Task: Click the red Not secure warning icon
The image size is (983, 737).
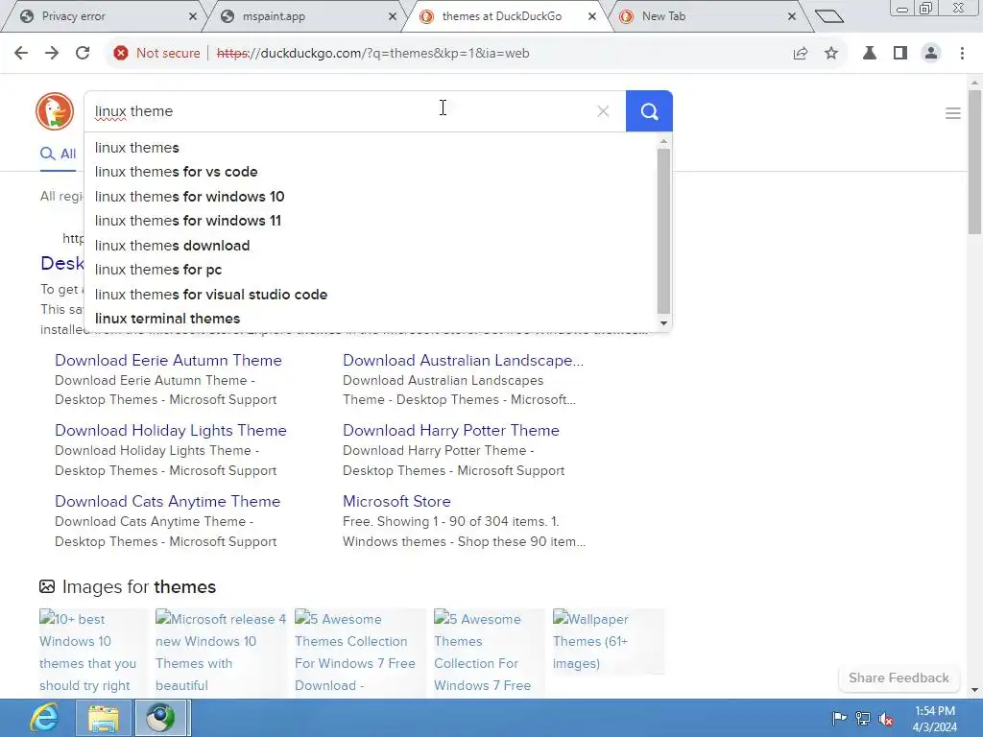Action: (x=121, y=54)
